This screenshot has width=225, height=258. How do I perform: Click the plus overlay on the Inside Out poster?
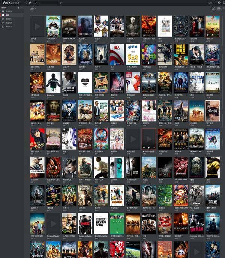tap(144, 63)
